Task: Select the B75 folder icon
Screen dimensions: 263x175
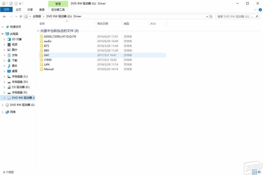Action: click(x=41, y=46)
